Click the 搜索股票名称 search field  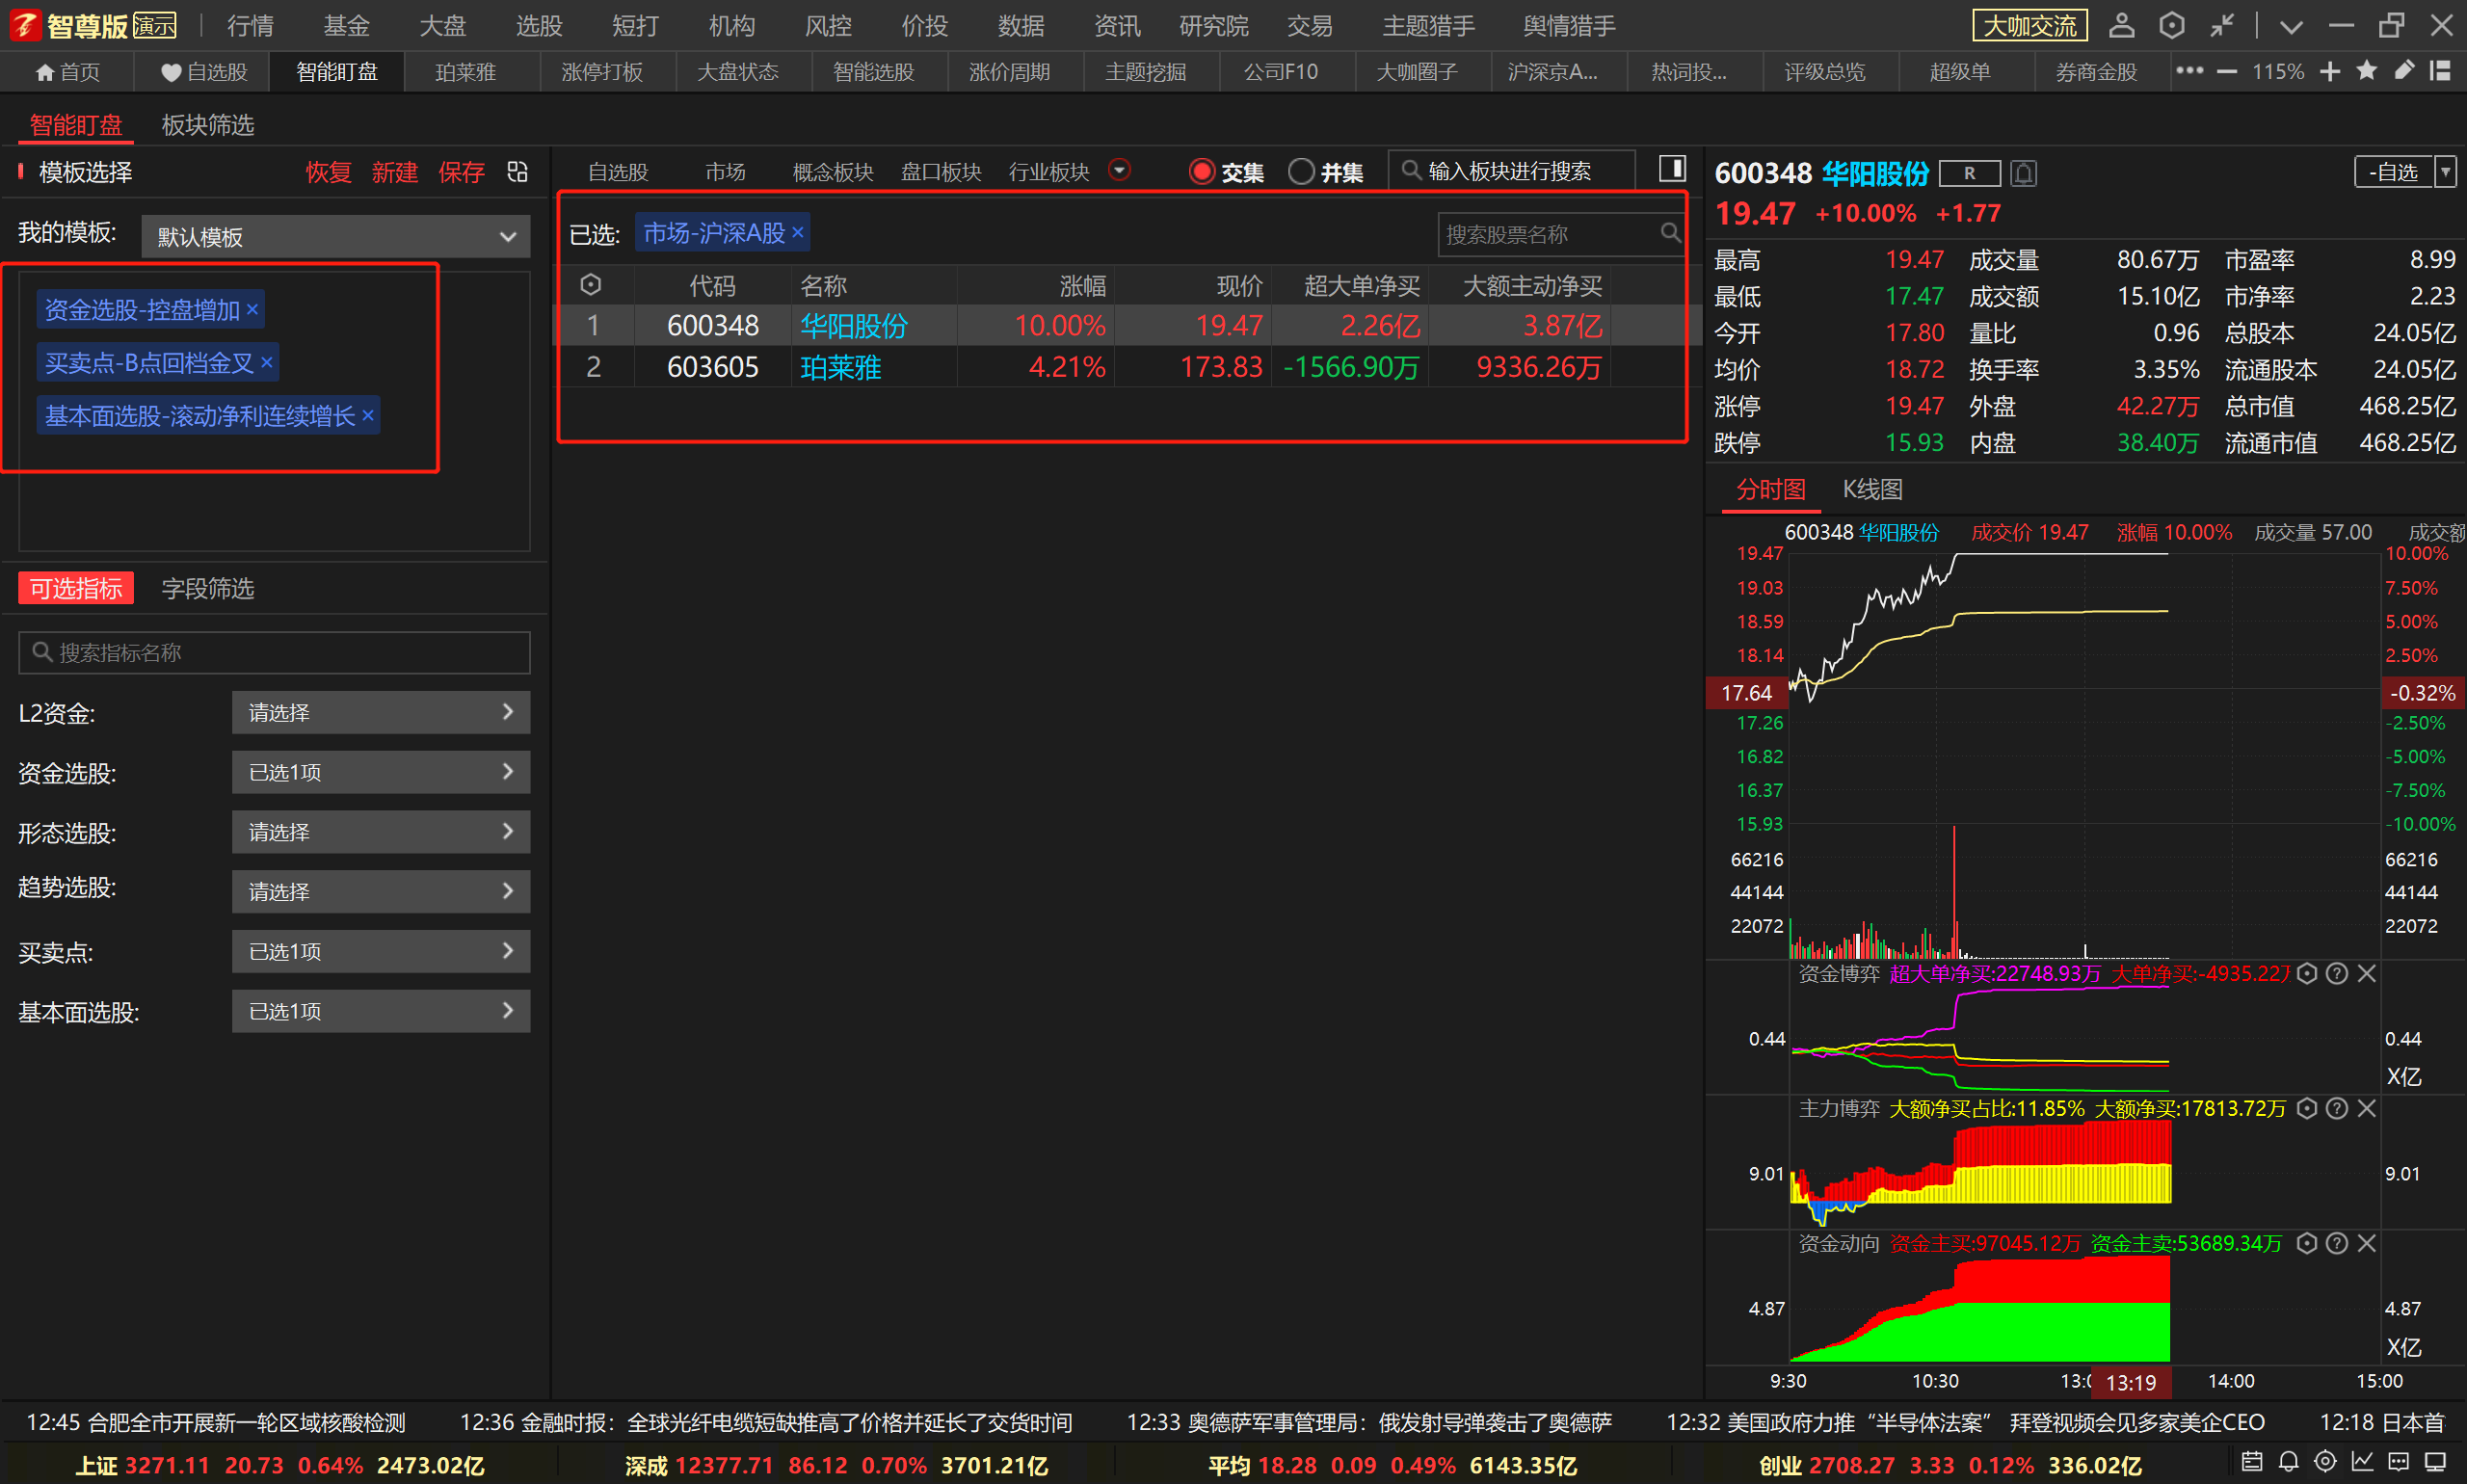pos(1561,234)
